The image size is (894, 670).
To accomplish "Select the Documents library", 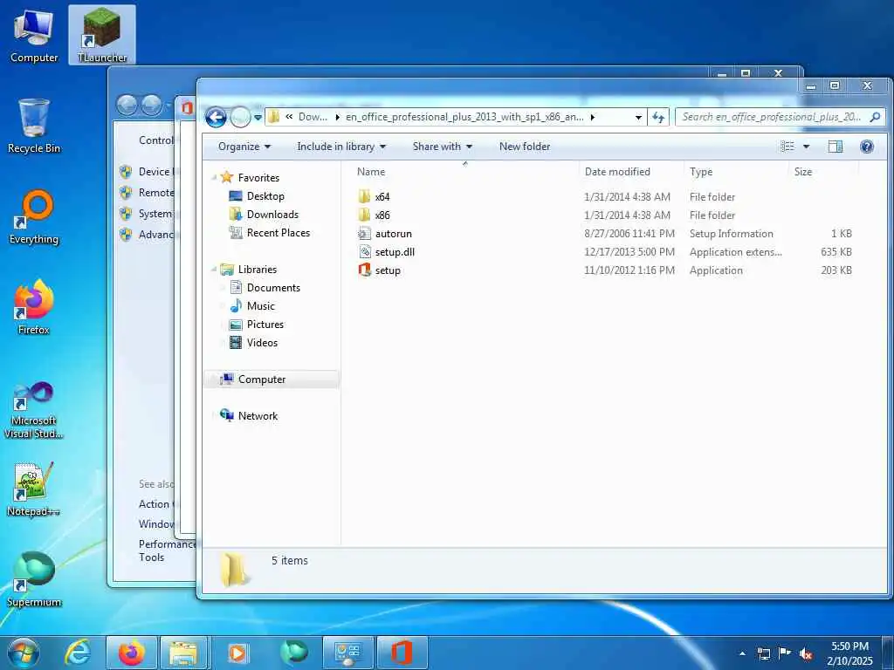I will point(265,288).
